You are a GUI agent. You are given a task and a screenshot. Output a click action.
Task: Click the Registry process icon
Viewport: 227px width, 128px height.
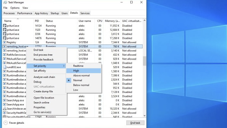(x=5, y=42)
